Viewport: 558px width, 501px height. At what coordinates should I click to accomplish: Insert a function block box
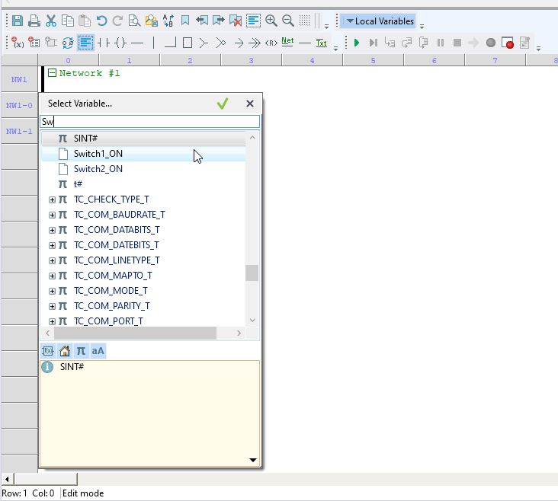188,43
